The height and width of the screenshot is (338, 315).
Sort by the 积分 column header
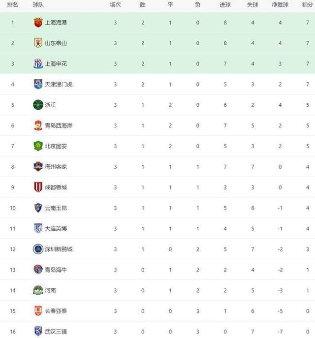pos(307,4)
